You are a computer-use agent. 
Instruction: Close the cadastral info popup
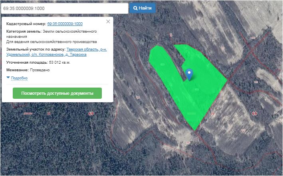coord(108,22)
